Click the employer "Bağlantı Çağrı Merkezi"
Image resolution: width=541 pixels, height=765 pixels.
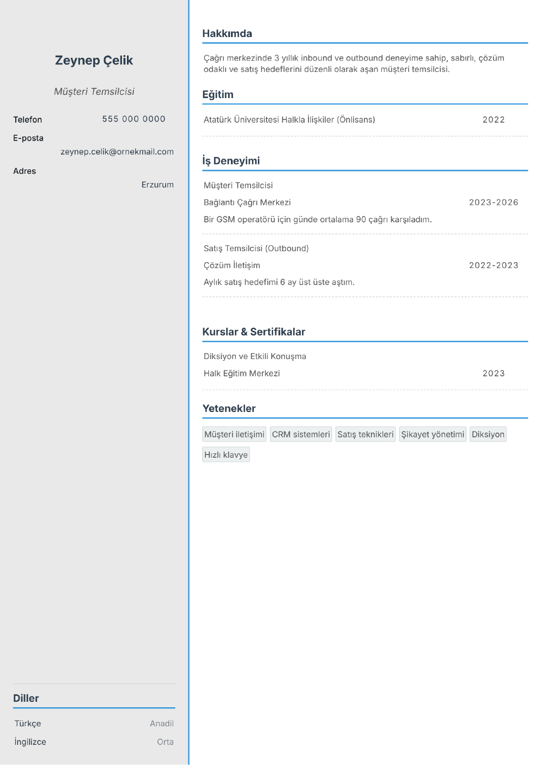(x=247, y=203)
